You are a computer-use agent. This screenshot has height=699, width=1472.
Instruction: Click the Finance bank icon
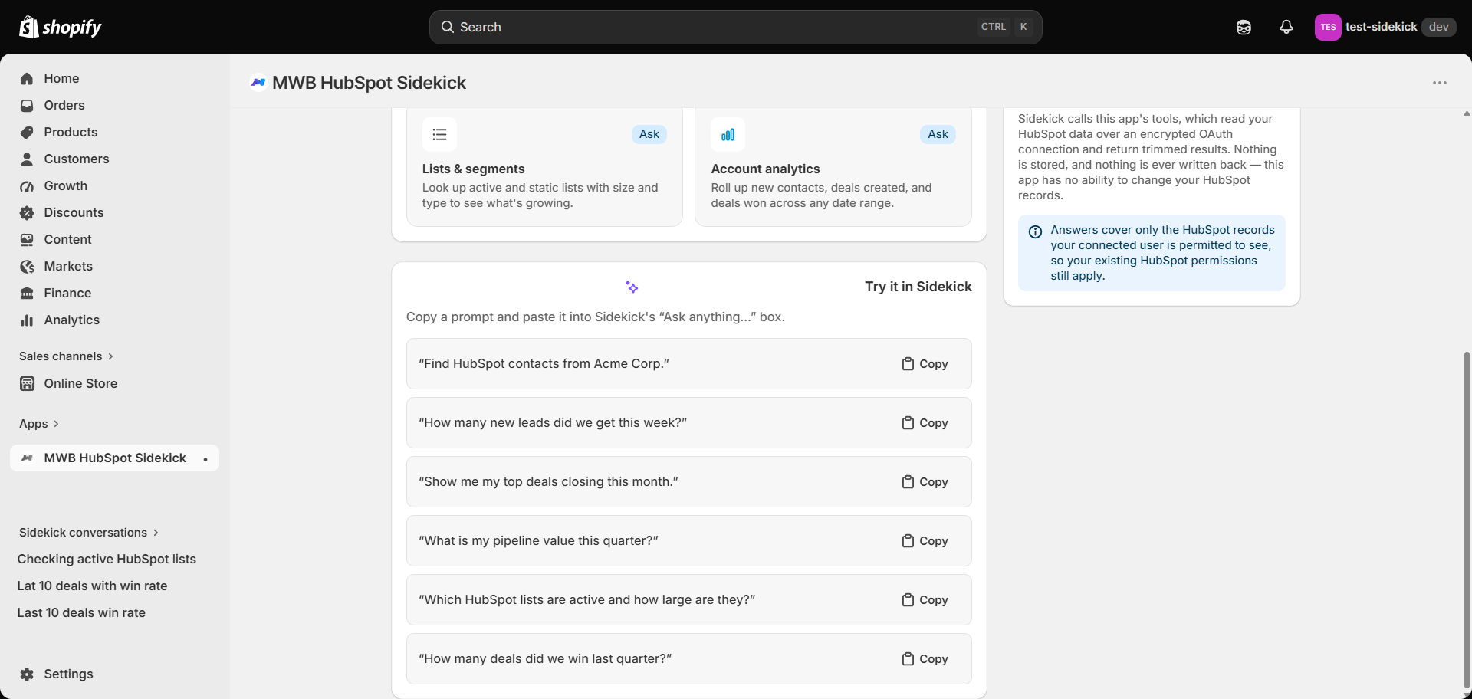(x=27, y=293)
